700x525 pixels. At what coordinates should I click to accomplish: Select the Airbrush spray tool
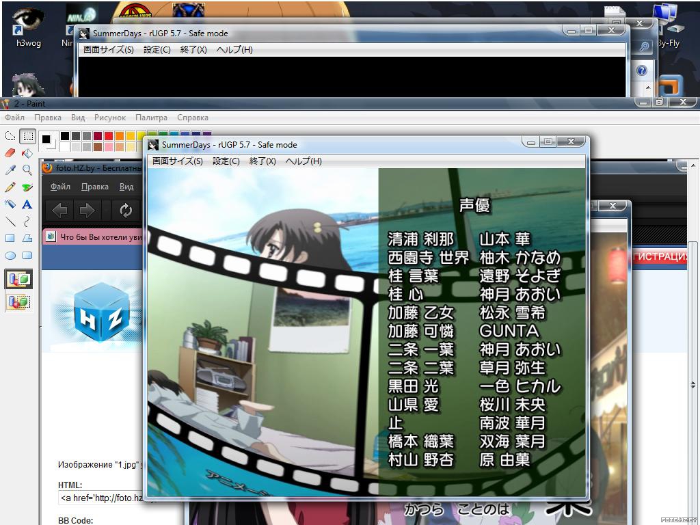pos(10,204)
